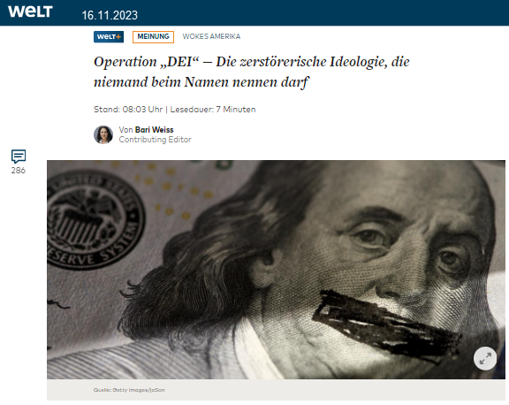Click the Federal Reserve seal in image
Screen dimensions: 509x405
pos(95,219)
